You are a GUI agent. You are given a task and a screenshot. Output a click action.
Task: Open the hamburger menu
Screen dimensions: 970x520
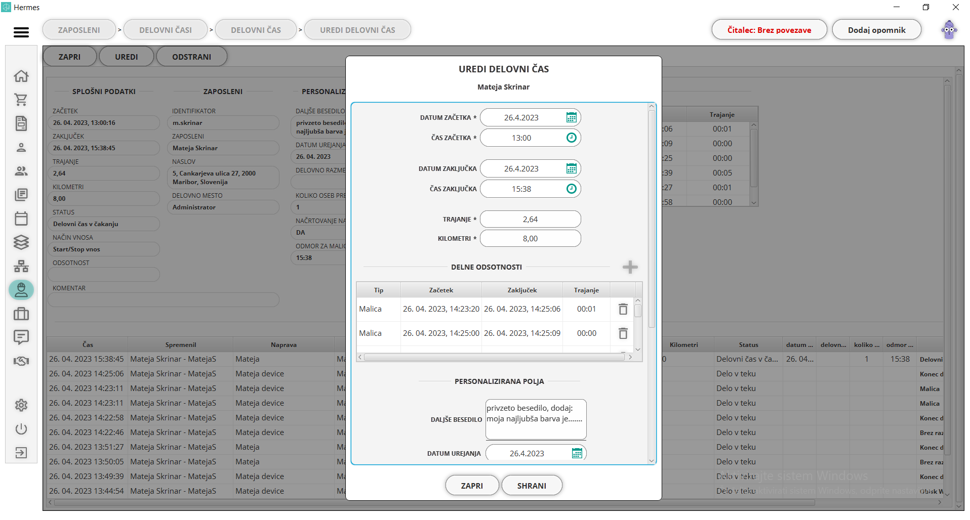point(21,32)
